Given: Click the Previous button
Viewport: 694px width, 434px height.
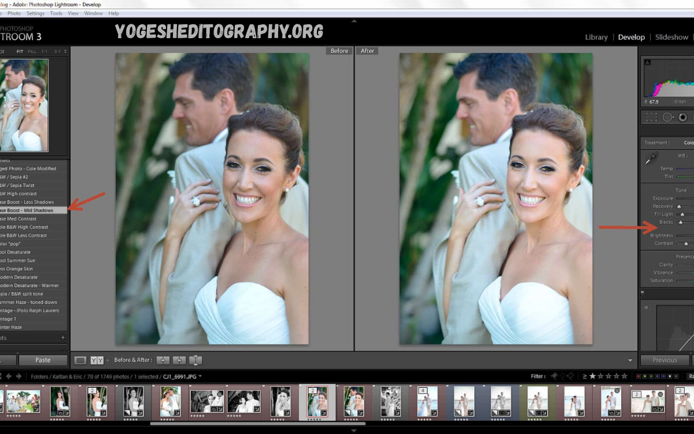Looking at the screenshot, I should coord(665,360).
